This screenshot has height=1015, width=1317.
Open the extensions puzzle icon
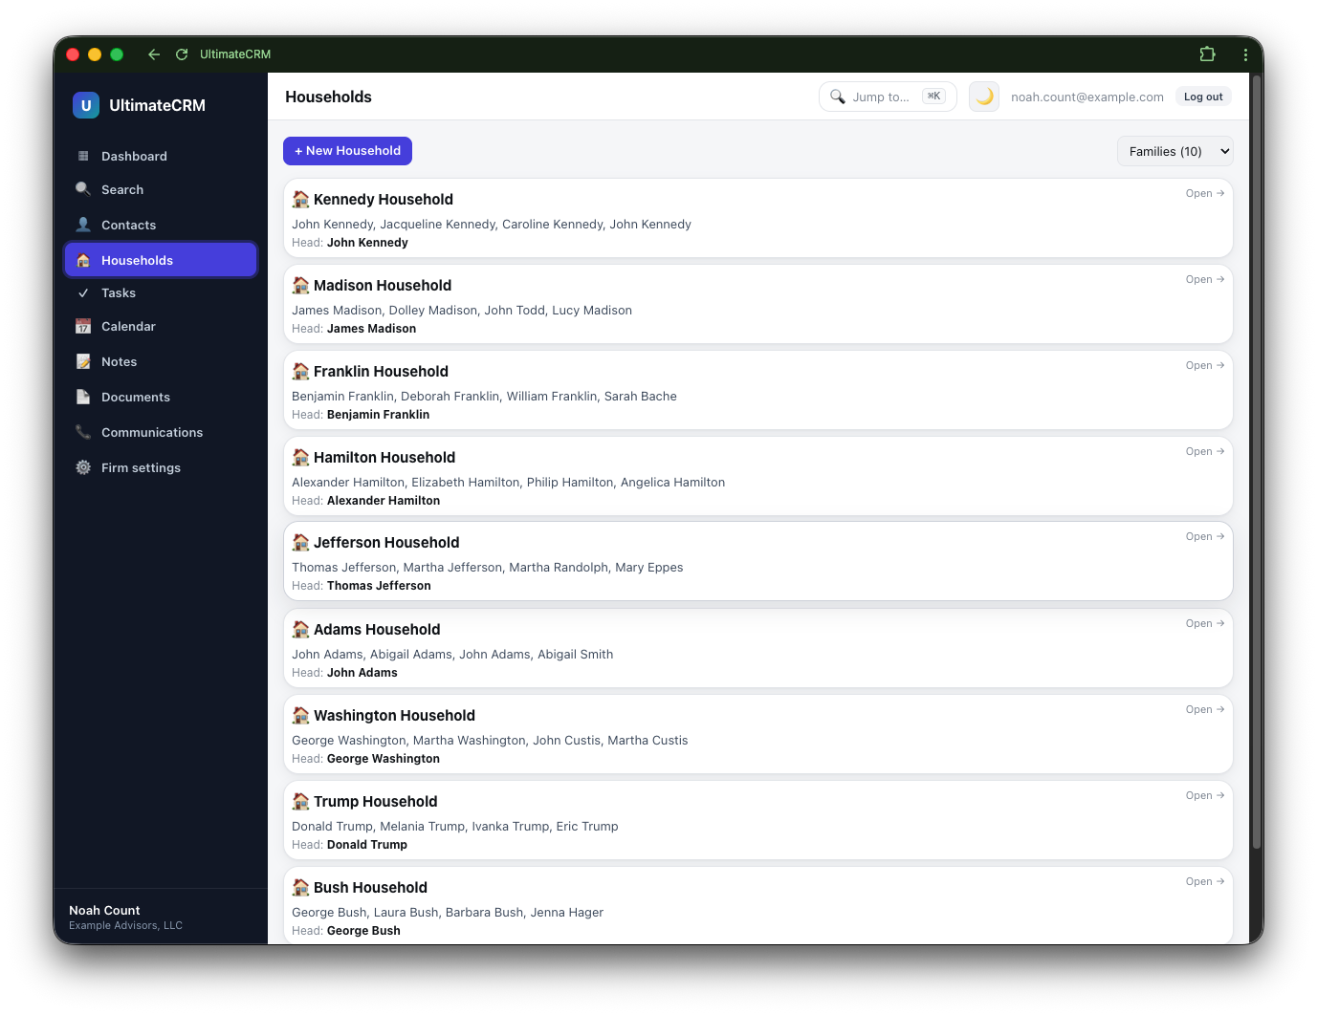click(x=1207, y=54)
